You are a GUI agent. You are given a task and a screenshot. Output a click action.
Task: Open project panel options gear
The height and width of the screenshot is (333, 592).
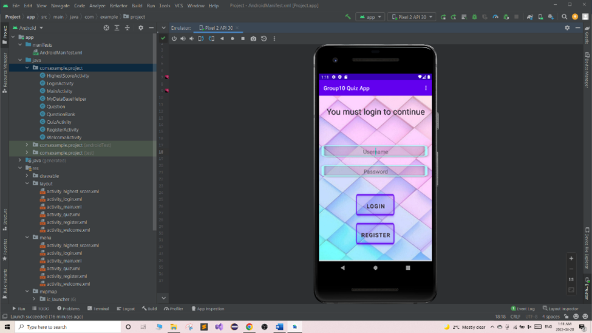141,27
